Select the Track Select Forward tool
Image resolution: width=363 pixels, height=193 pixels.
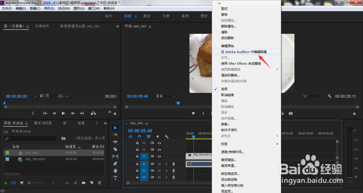115,134
